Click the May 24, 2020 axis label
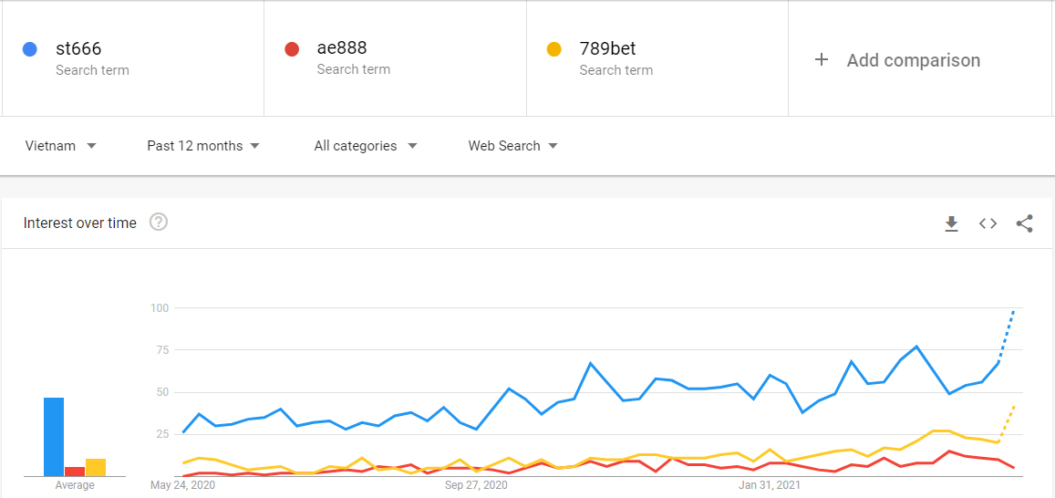Image resolution: width=1055 pixels, height=498 pixels. pos(182,485)
